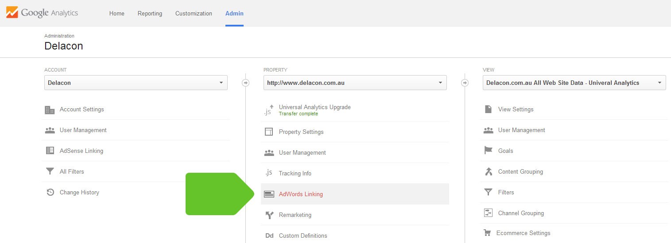
Task: Open User Management under Property
Action: pos(303,152)
